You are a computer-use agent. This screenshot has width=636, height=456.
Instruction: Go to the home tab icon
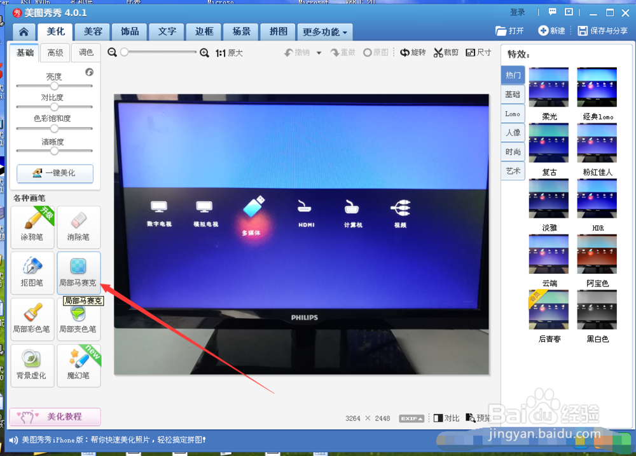tap(24, 32)
